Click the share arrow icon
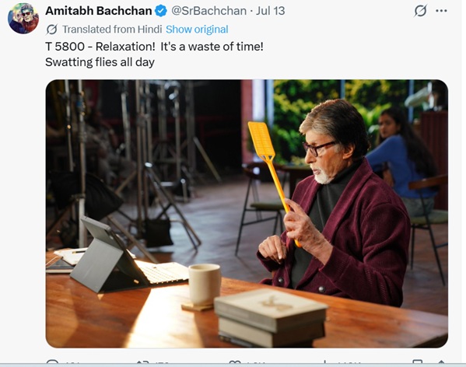Viewport: 466px width, 367px height. pos(442,362)
